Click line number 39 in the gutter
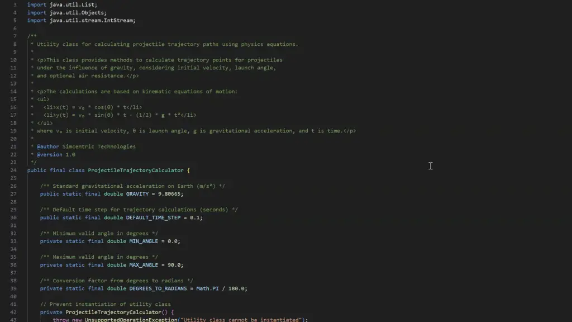Screen dimensions: 572x322 point(13,289)
